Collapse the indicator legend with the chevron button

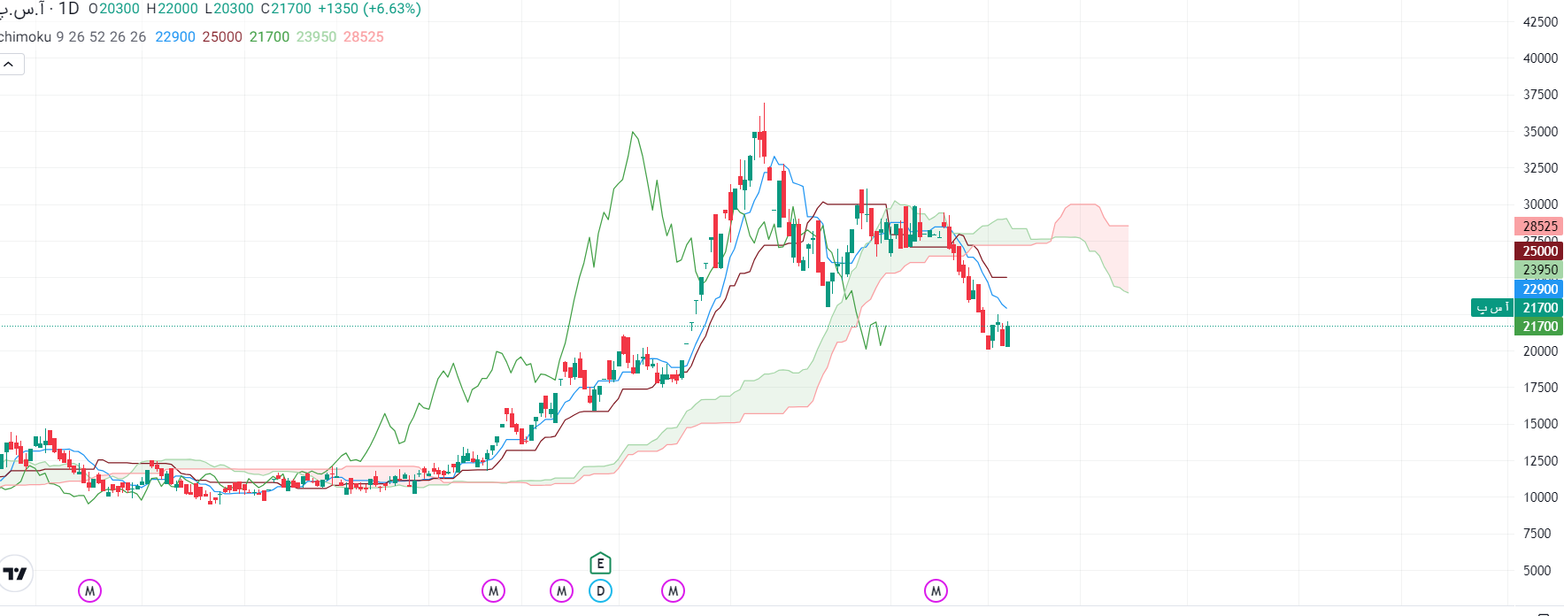pyautogui.click(x=11, y=65)
